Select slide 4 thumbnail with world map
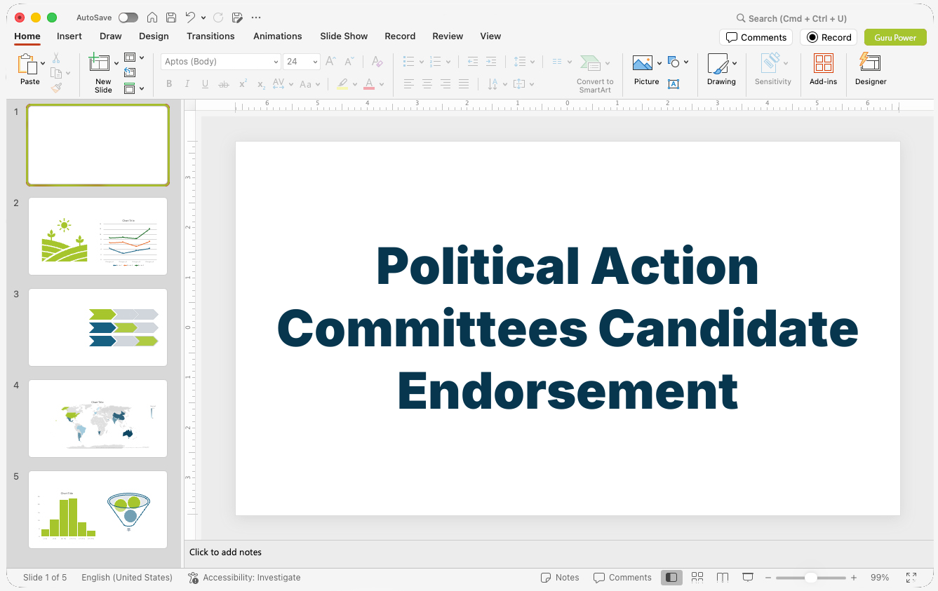 (x=98, y=419)
